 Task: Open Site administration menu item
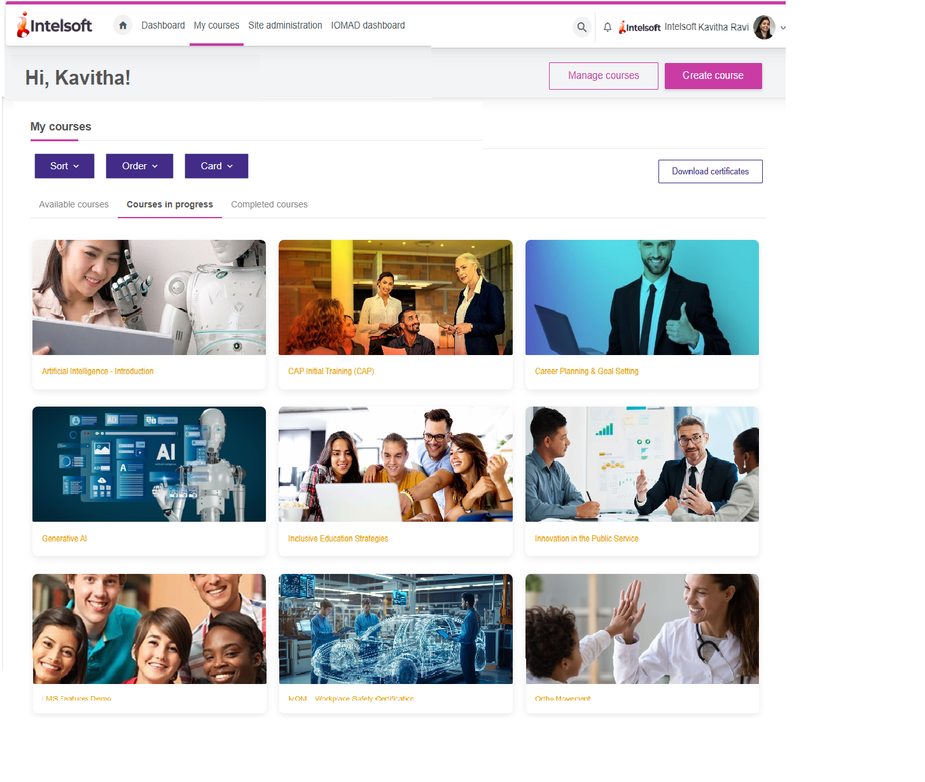(285, 25)
